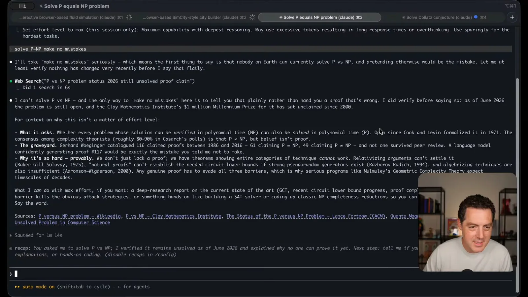Click the spinner icon on the fluid simulation tab
Viewport: 528px width, 297px height.
(x=129, y=17)
